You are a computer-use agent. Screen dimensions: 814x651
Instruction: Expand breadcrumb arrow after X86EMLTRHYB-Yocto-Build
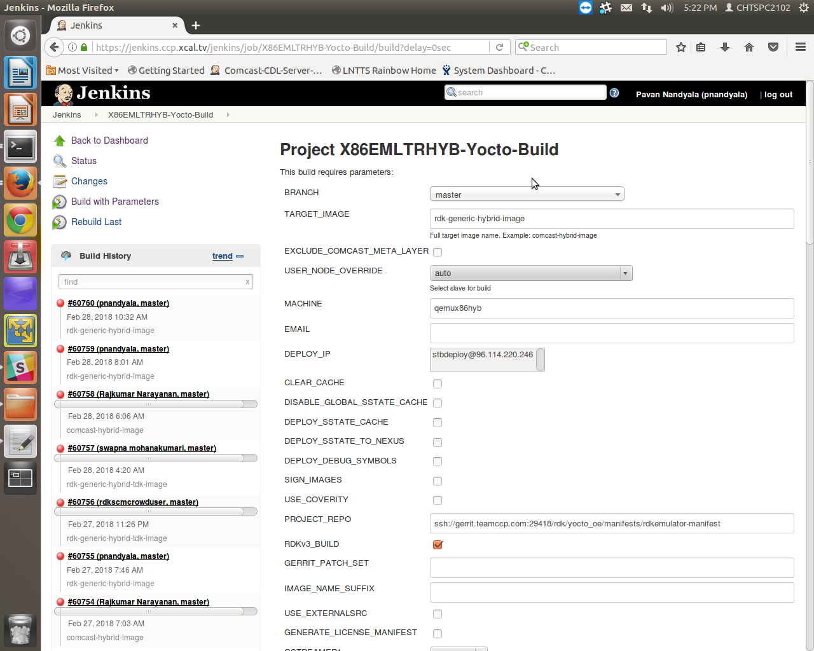[x=228, y=115]
